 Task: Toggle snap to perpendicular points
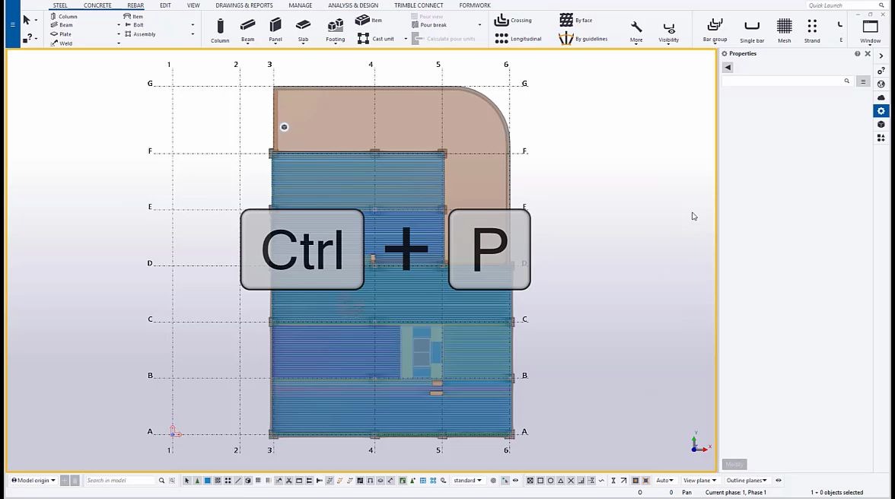pyautogui.click(x=581, y=480)
